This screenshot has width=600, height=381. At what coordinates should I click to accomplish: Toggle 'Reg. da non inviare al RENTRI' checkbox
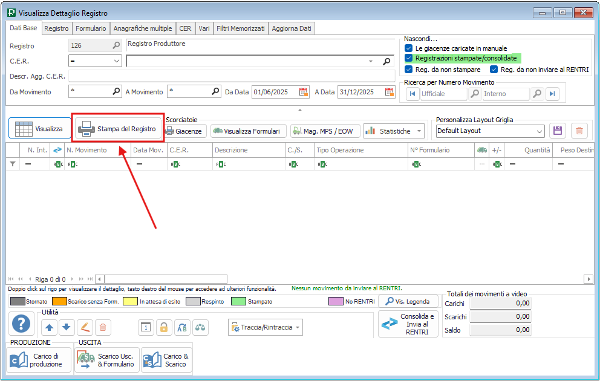[x=494, y=70]
